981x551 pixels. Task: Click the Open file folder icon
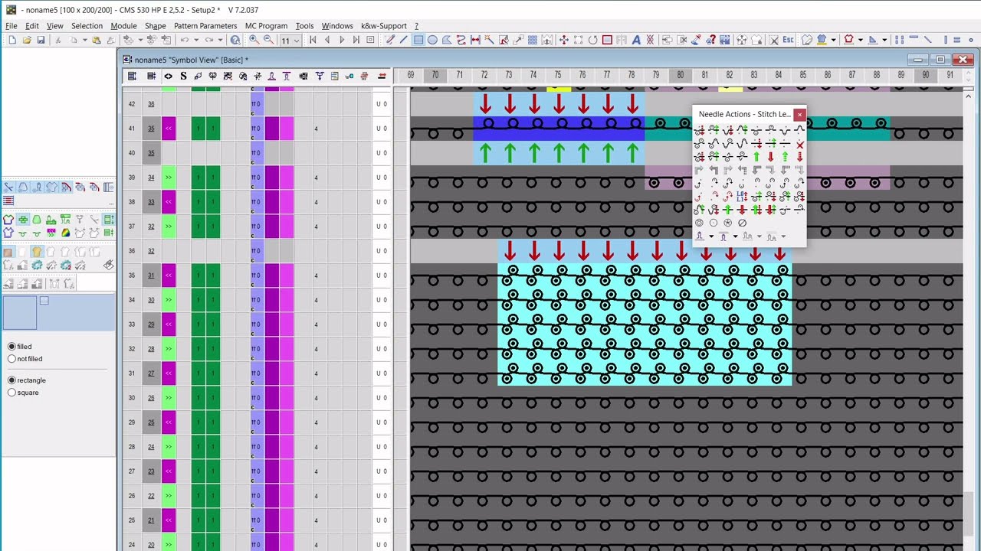(x=27, y=40)
